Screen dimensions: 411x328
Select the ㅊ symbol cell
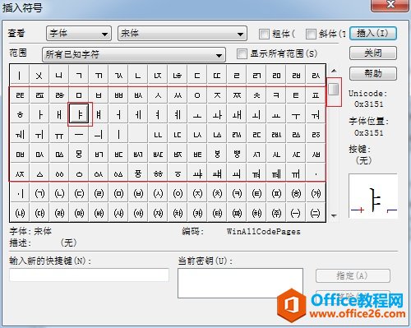(256, 95)
